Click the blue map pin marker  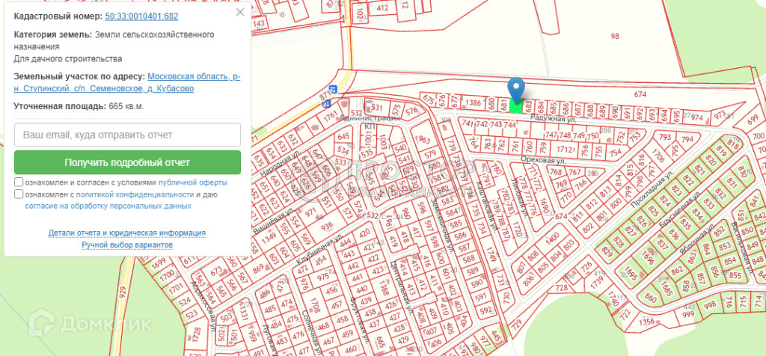click(x=515, y=90)
